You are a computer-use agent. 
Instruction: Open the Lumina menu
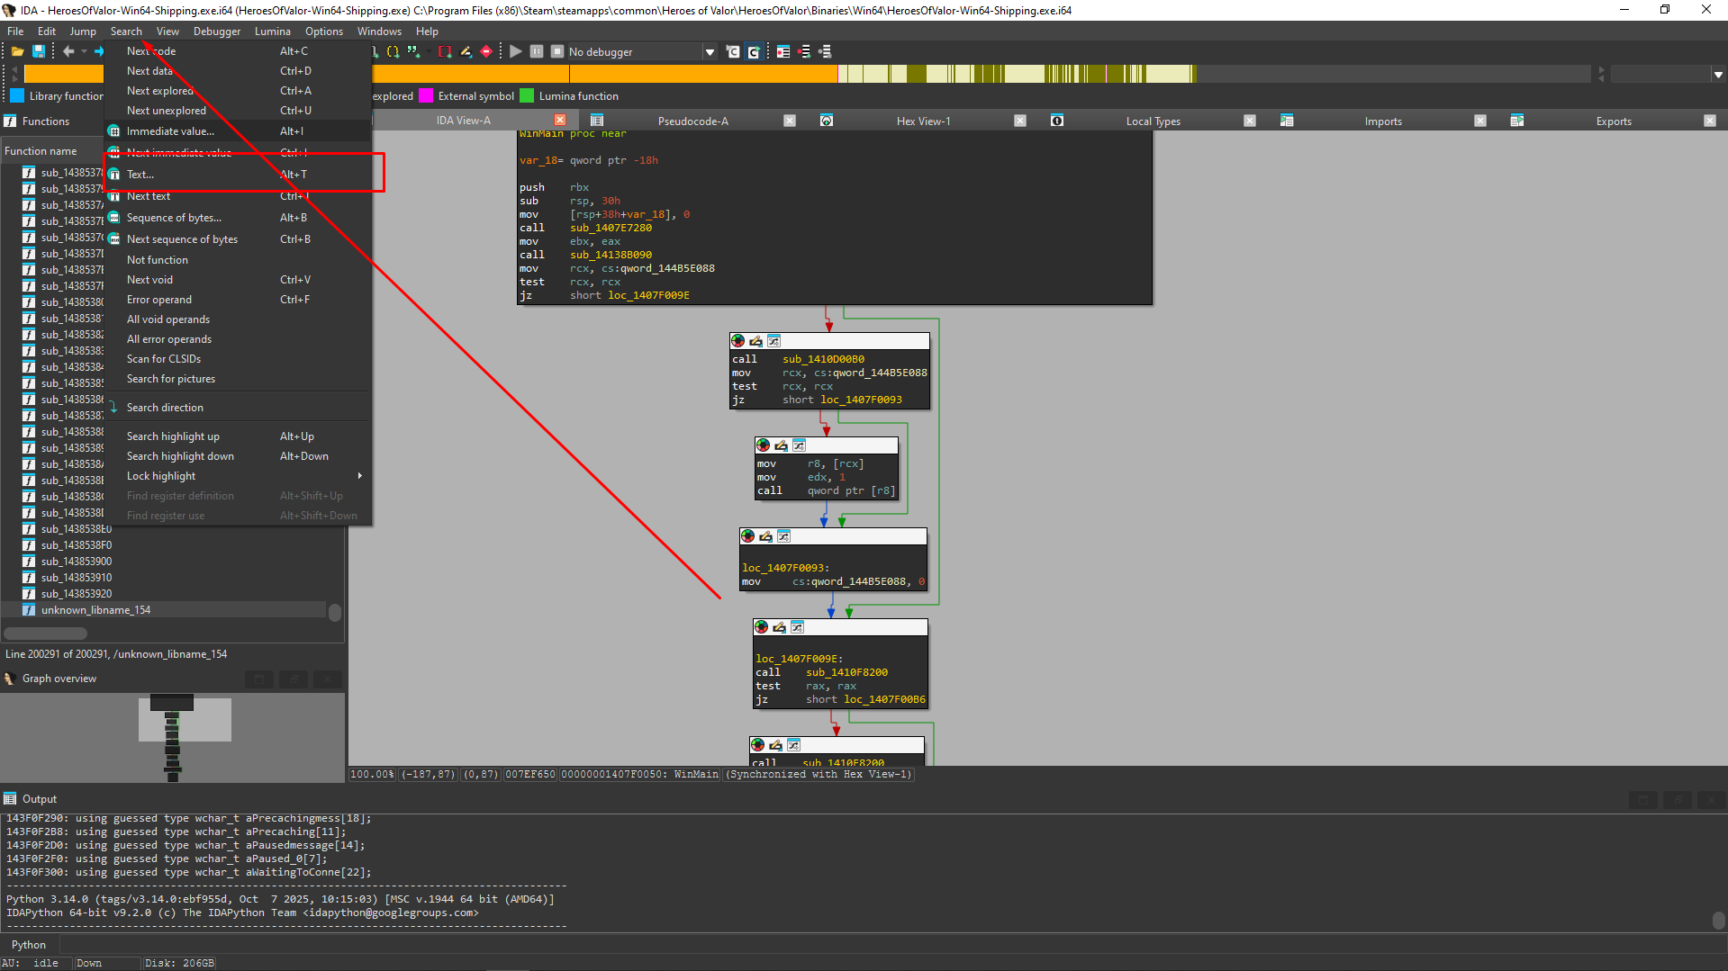pos(273,31)
